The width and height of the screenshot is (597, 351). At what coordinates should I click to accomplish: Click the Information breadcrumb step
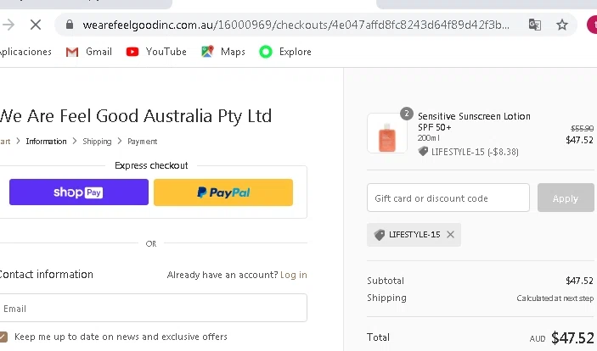coord(46,142)
